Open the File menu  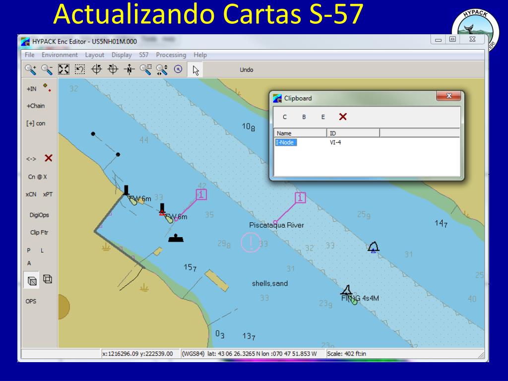29,55
